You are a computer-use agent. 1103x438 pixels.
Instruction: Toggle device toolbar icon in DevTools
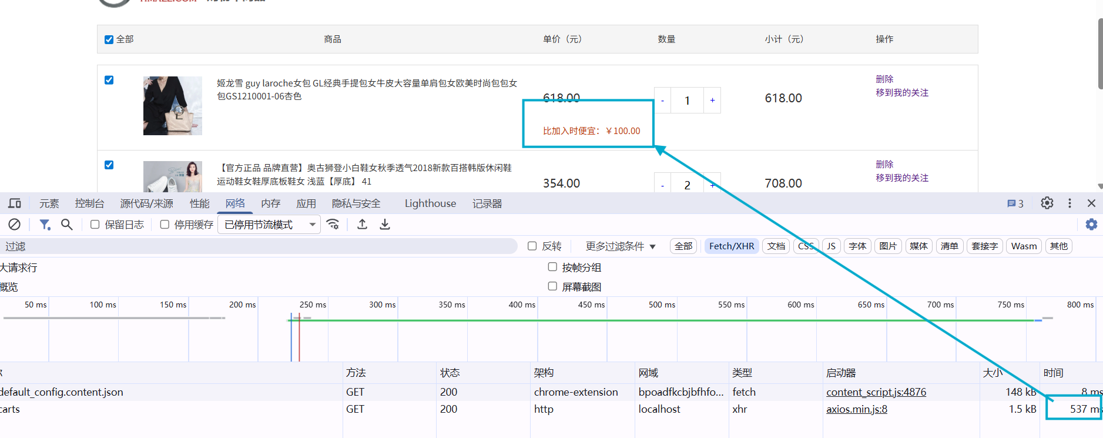pos(15,203)
